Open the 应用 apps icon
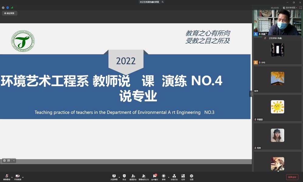The height and width of the screenshot is (182, 303). (x=183, y=177)
